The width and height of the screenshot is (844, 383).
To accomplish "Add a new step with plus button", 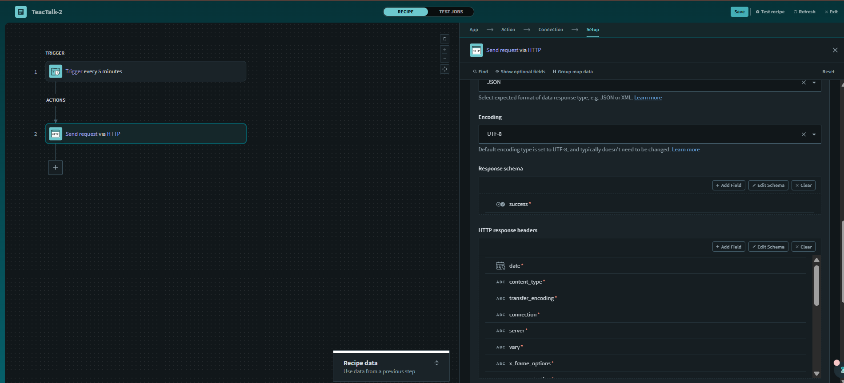I will (x=55, y=168).
